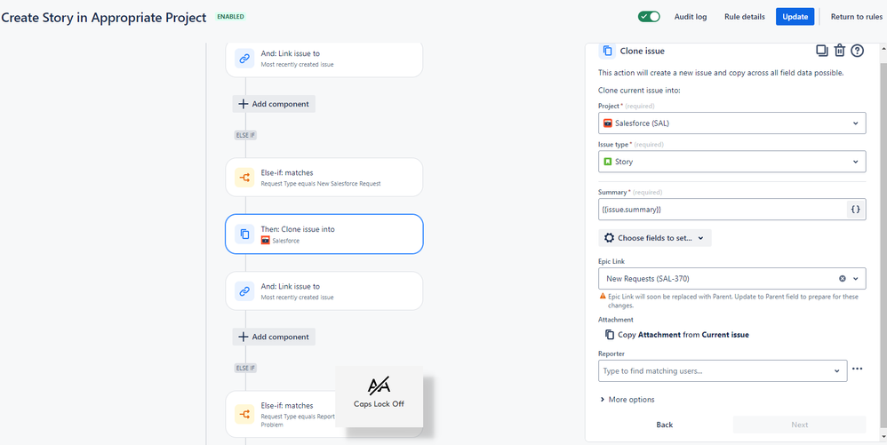
Task: Open Reporter more options ellipsis
Action: 857,369
